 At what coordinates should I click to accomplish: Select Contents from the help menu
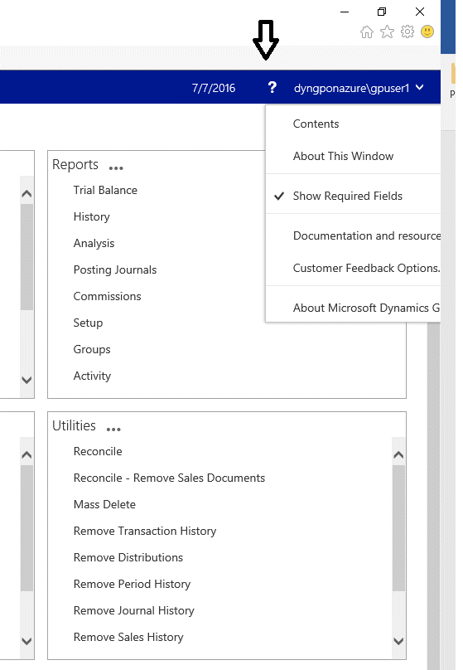click(x=316, y=124)
